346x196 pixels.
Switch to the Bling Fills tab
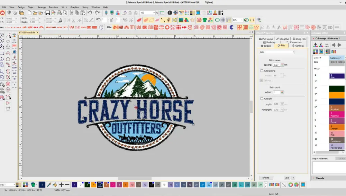click(299, 39)
